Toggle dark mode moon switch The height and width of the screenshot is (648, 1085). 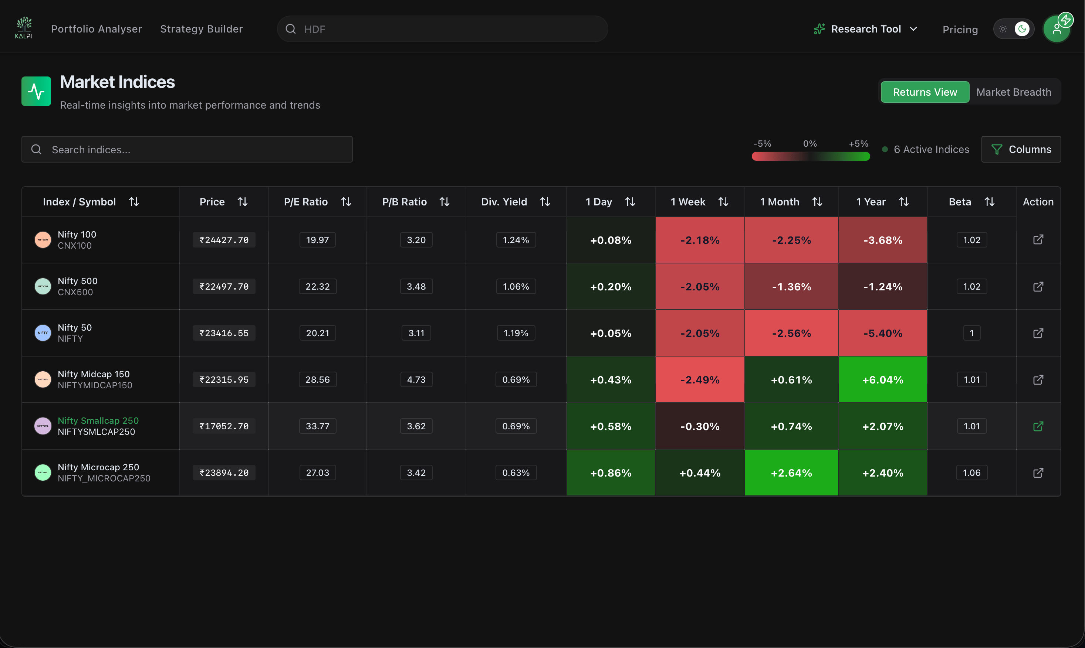tap(1022, 29)
